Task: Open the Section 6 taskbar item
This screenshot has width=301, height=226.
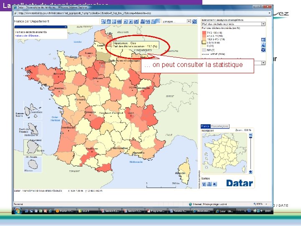Action: click(x=110, y=211)
